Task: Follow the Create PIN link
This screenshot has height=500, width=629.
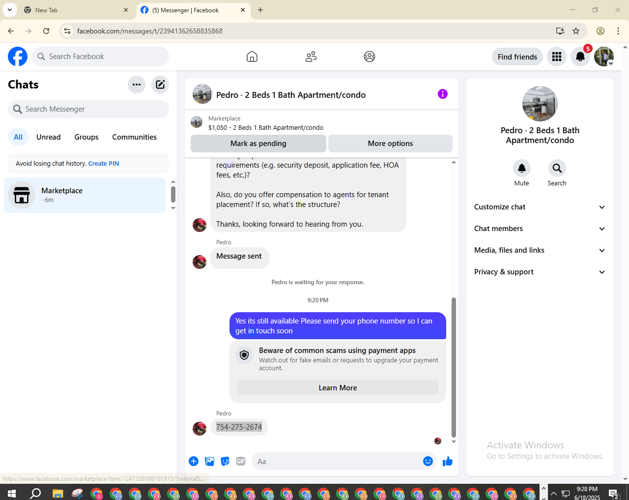Action: tap(104, 164)
